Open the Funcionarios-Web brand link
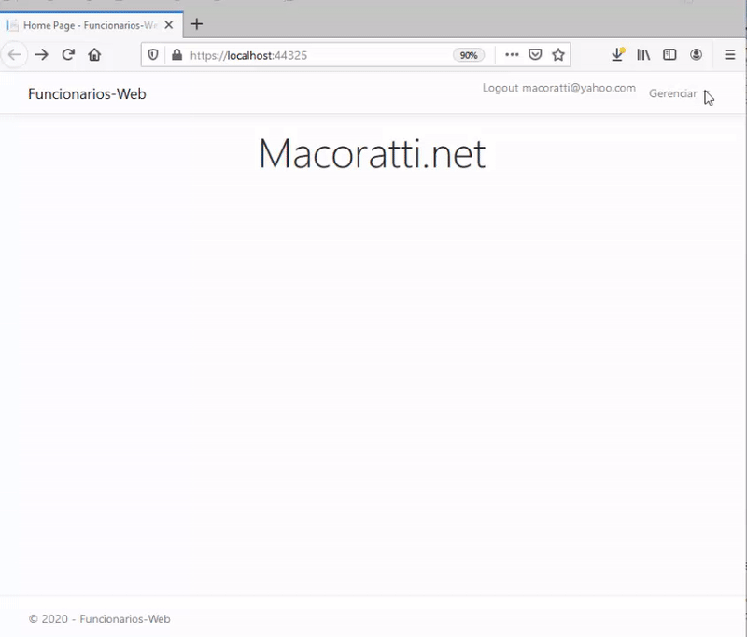 click(87, 93)
